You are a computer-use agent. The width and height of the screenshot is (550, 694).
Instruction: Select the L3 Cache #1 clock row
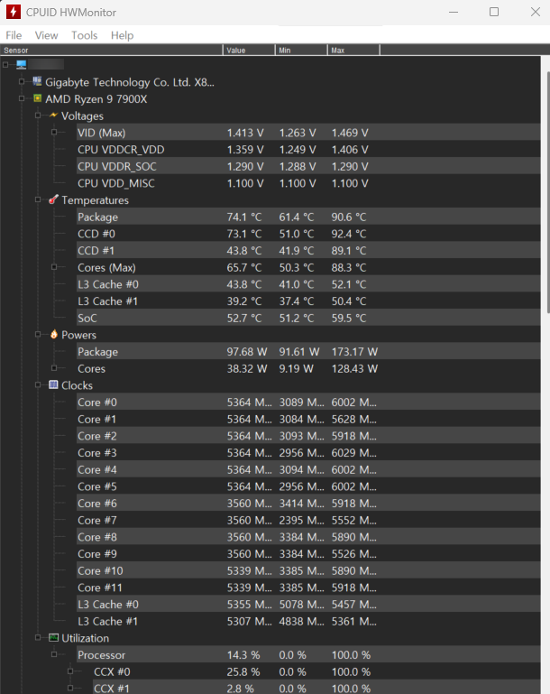click(x=308, y=621)
